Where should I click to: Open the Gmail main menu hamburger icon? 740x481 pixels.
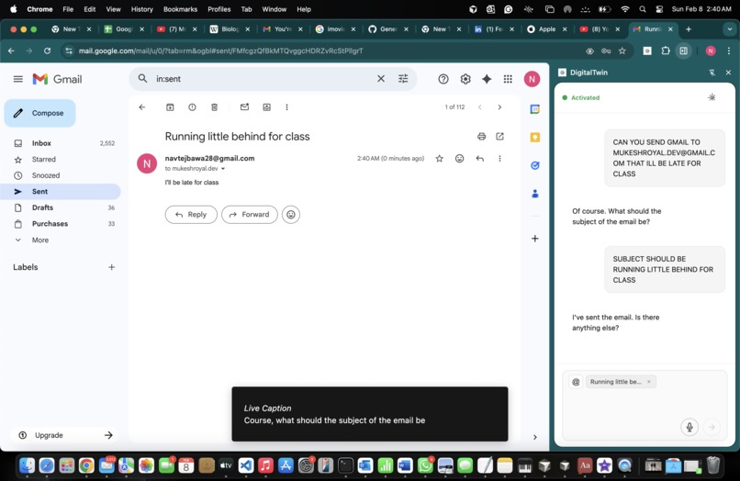(x=18, y=79)
